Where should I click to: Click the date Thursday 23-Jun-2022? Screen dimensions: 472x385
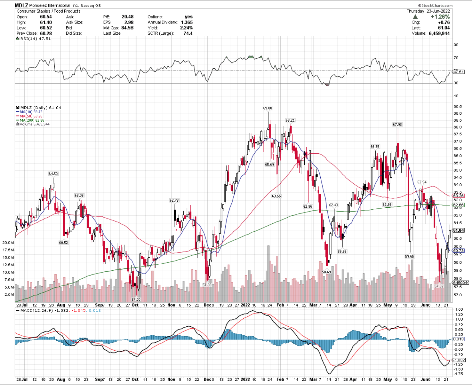pos(428,11)
